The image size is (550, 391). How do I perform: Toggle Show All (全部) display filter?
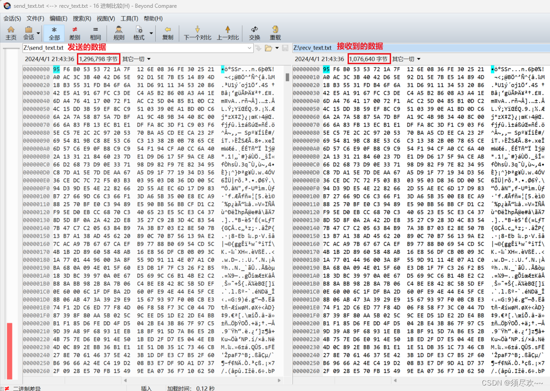[x=54, y=33]
